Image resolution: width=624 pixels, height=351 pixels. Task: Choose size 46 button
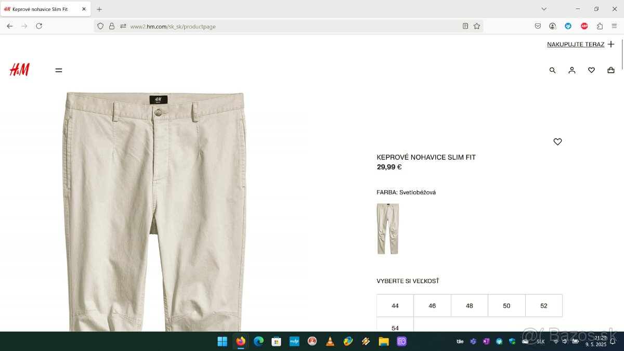point(432,306)
